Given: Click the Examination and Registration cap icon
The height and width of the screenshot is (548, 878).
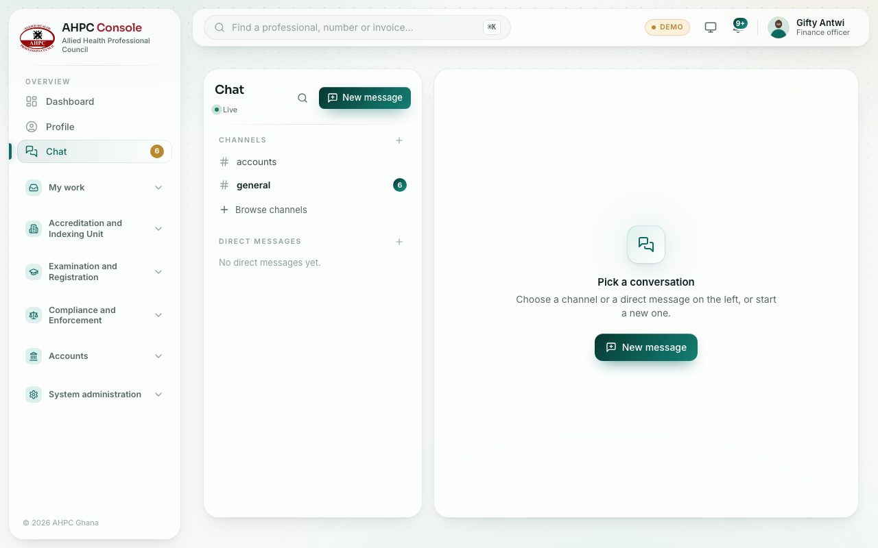Looking at the screenshot, I should pyautogui.click(x=34, y=272).
